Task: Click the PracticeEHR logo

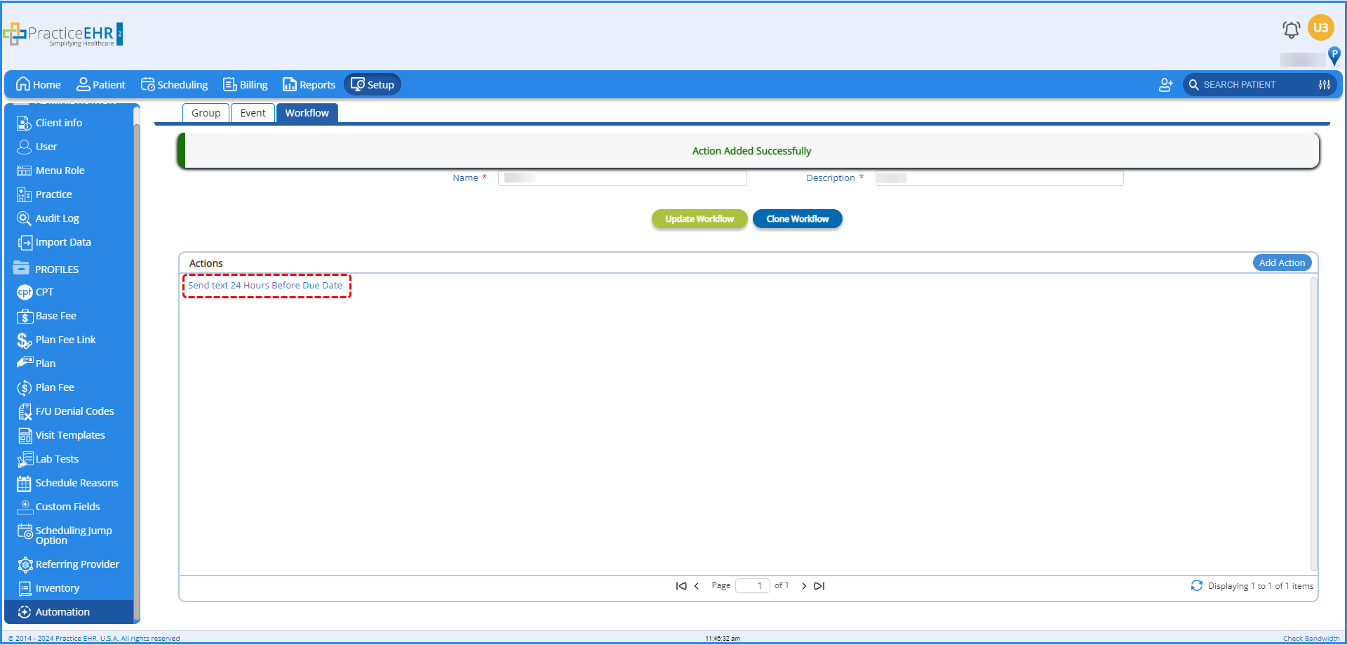Action: [63, 34]
